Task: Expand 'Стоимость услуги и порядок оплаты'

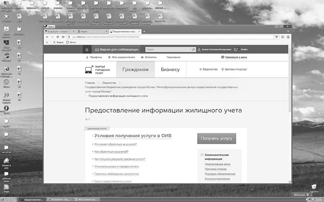Action: coord(117,166)
